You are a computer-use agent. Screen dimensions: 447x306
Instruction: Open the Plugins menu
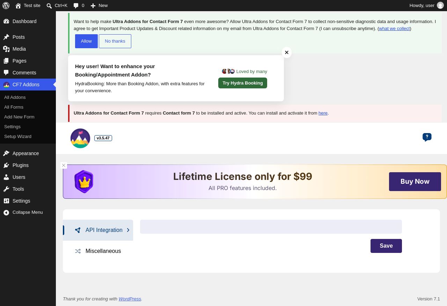point(28,165)
